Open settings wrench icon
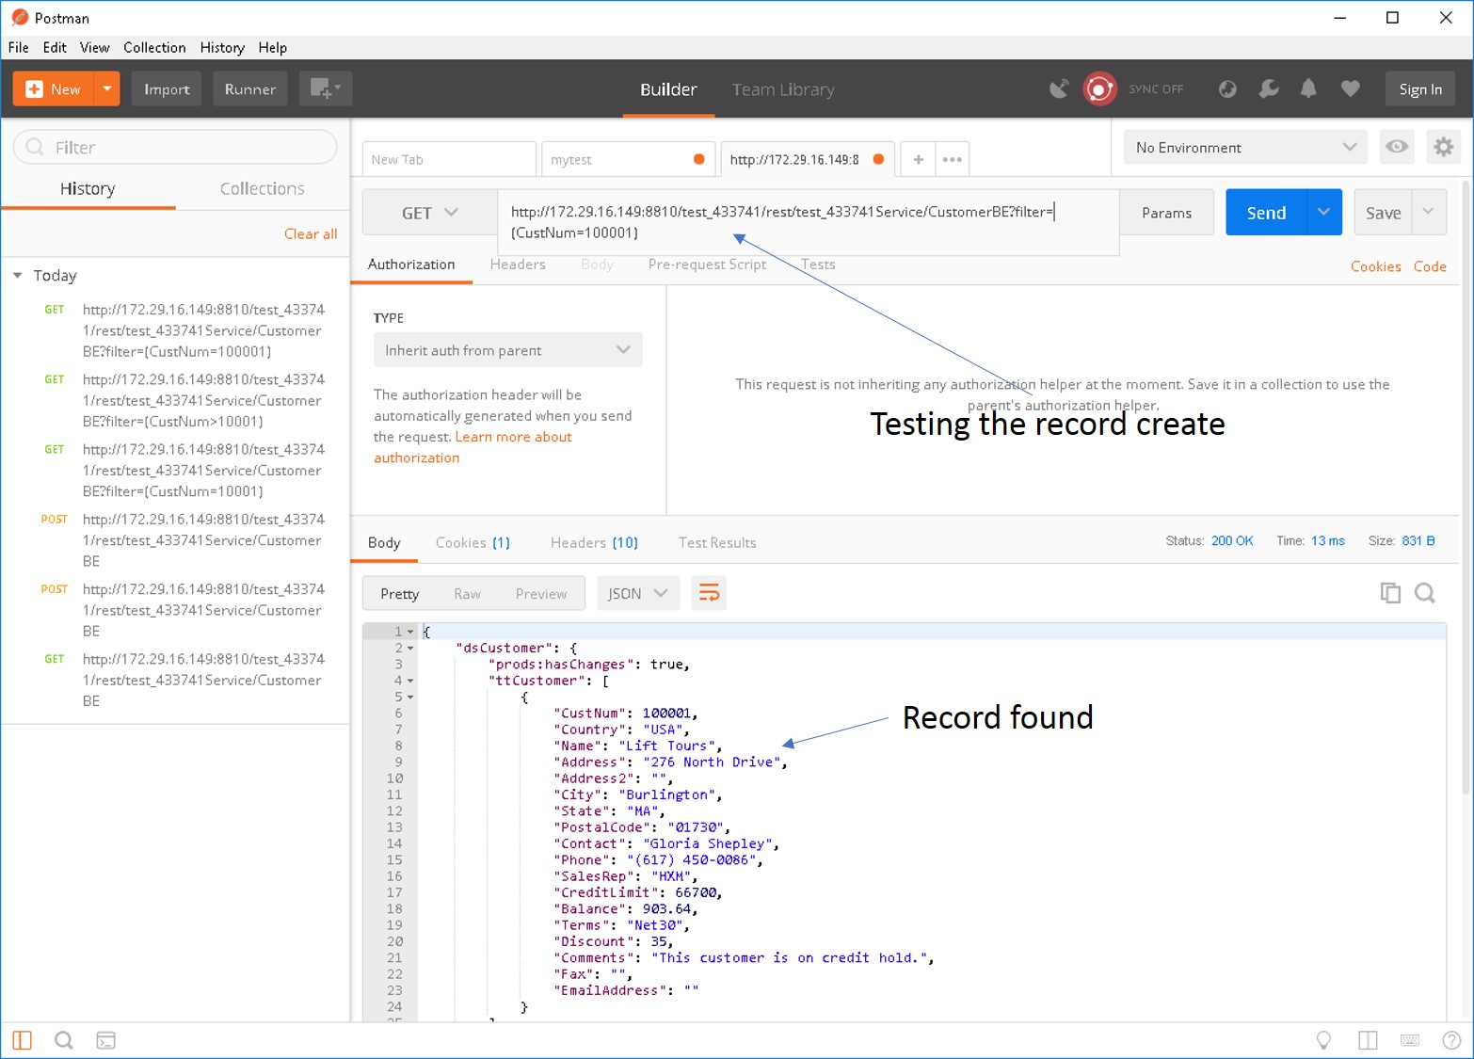The width and height of the screenshot is (1474, 1059). [x=1269, y=88]
